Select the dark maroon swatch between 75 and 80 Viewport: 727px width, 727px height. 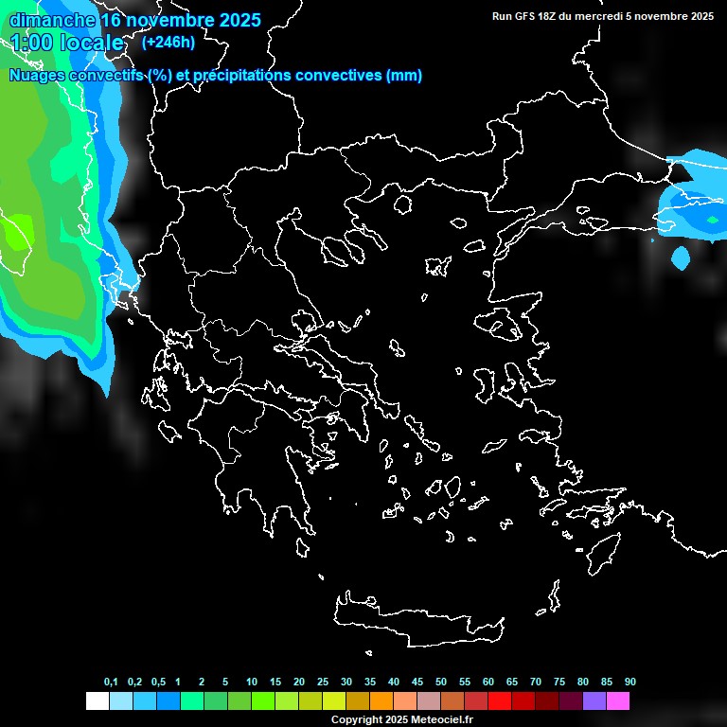coord(570,701)
